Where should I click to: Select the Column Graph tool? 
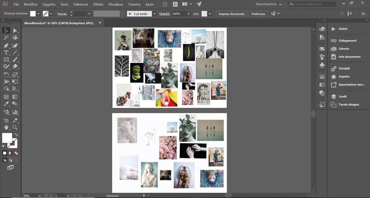point(15,112)
